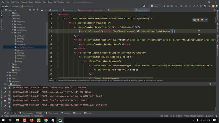
Task: Open the server run configuration dropdown
Action: coord(156,6)
